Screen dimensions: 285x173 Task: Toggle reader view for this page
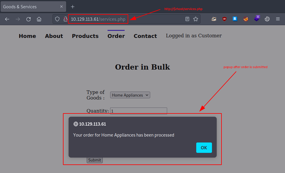click(187, 19)
